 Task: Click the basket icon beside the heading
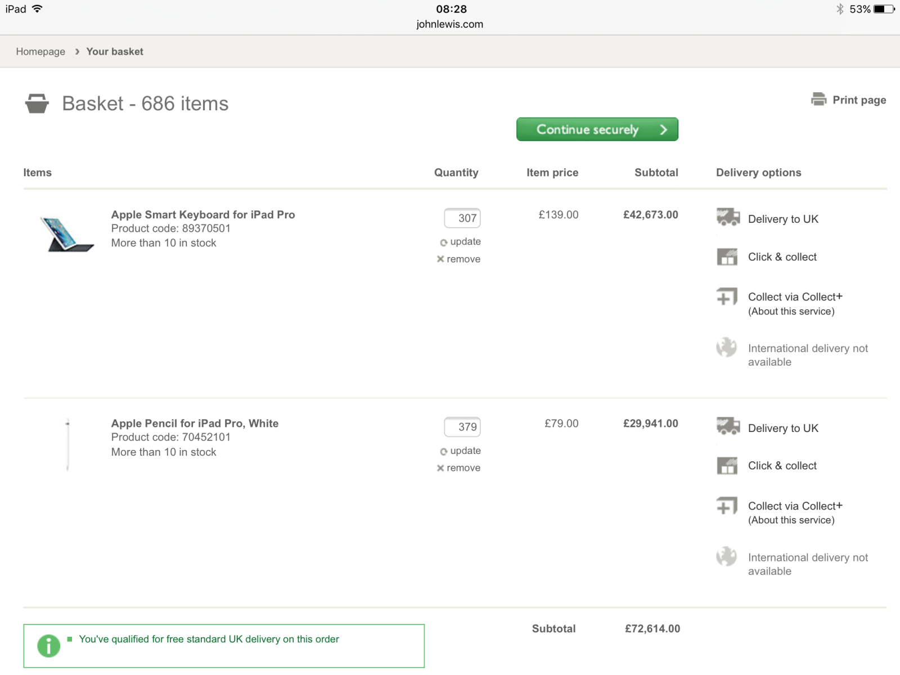(x=37, y=103)
